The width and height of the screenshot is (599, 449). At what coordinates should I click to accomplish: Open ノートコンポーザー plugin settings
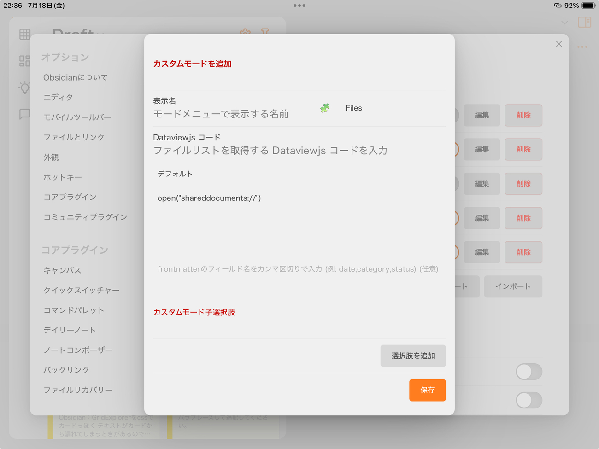coord(78,350)
